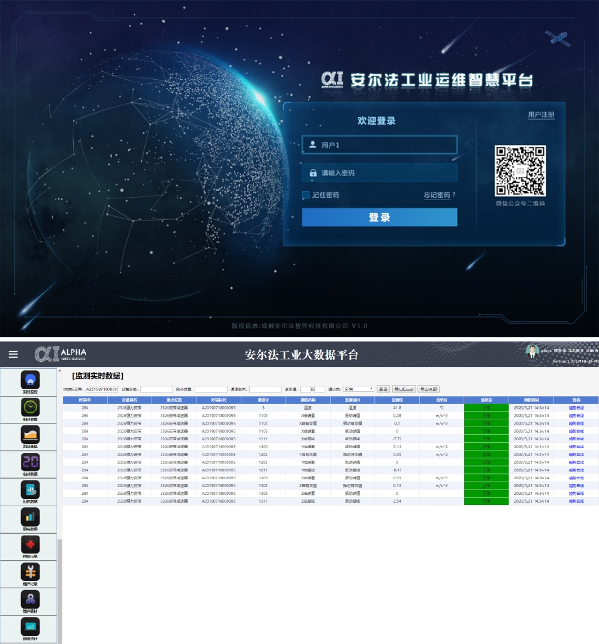This screenshot has height=644, width=599.
Task: Open trend curve link for channel 1311
Action: (576, 501)
